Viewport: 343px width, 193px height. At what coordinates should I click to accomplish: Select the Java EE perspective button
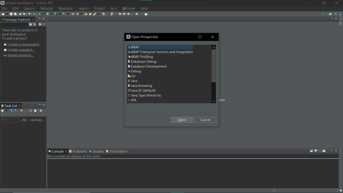click(336, 14)
